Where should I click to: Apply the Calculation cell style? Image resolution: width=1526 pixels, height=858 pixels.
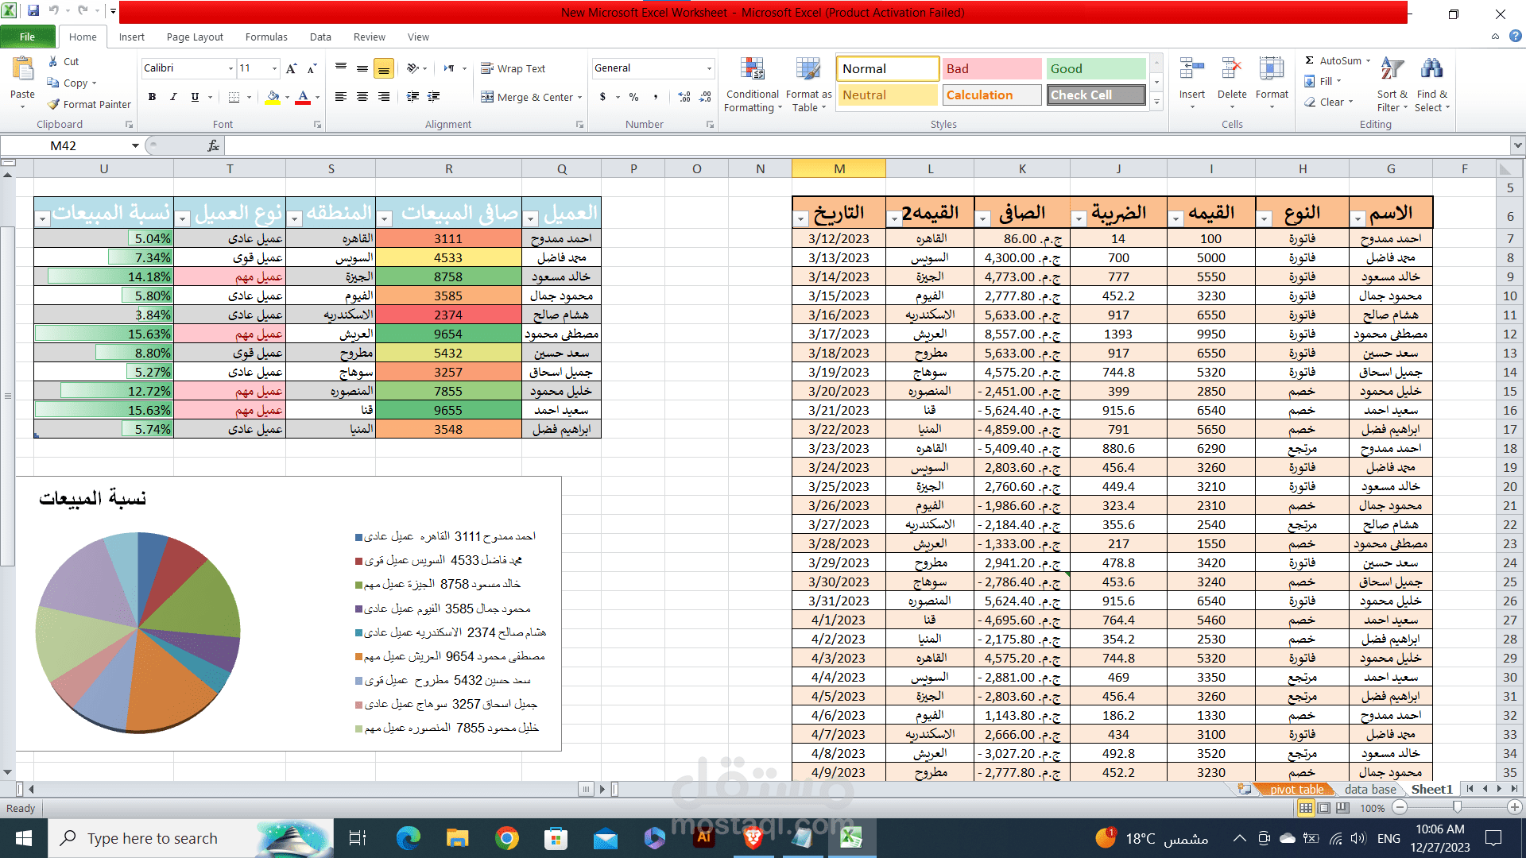[x=991, y=95]
